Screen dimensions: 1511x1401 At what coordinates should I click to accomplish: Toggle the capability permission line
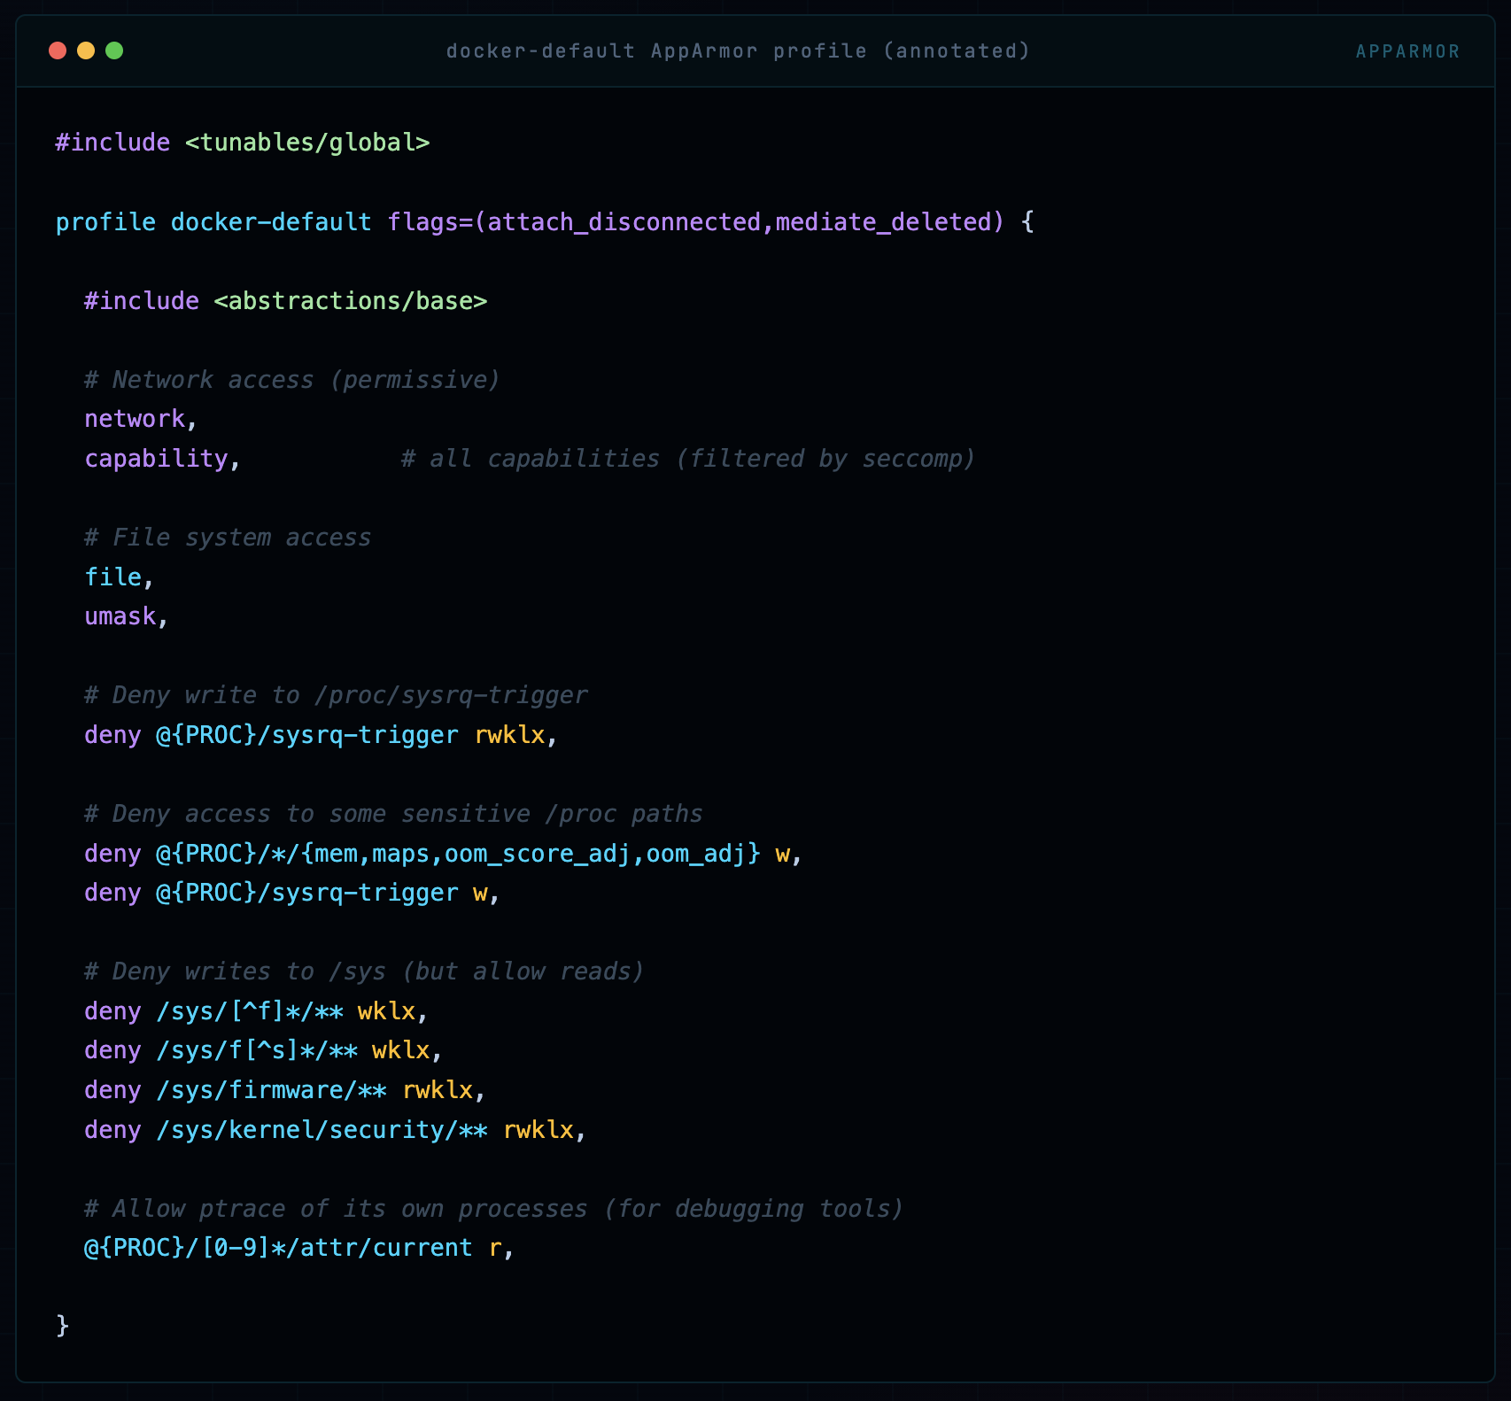point(159,458)
